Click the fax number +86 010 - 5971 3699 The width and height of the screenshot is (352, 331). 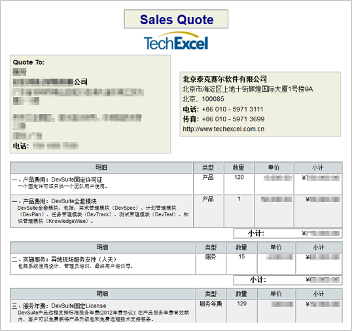coord(233,119)
